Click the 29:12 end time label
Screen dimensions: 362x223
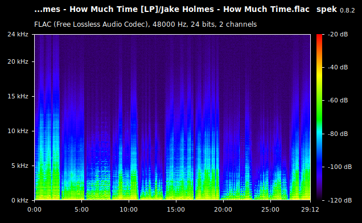coord(310,209)
